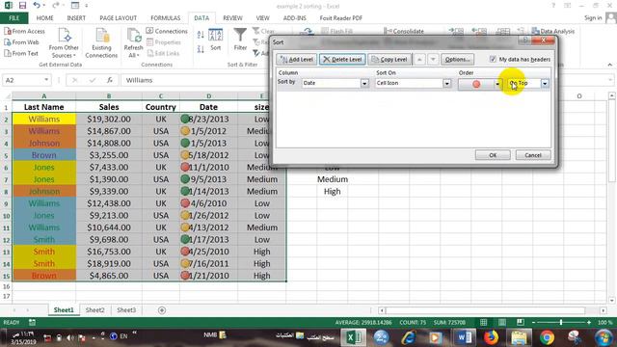This screenshot has width=617, height=347.
Task: Open From Other Sources menu
Action: point(64,43)
